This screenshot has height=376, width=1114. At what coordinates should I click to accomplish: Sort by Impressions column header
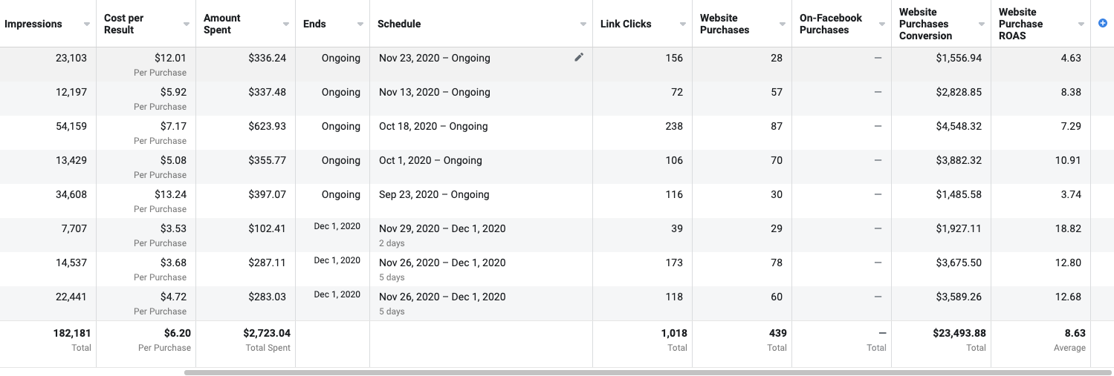(x=33, y=24)
